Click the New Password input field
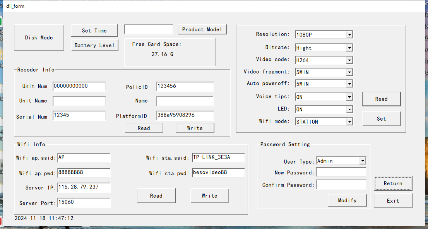 click(341, 172)
